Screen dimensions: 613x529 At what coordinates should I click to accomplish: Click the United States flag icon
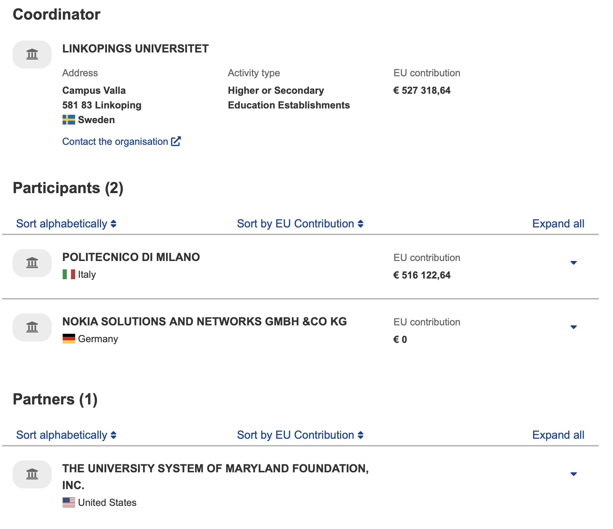[69, 502]
